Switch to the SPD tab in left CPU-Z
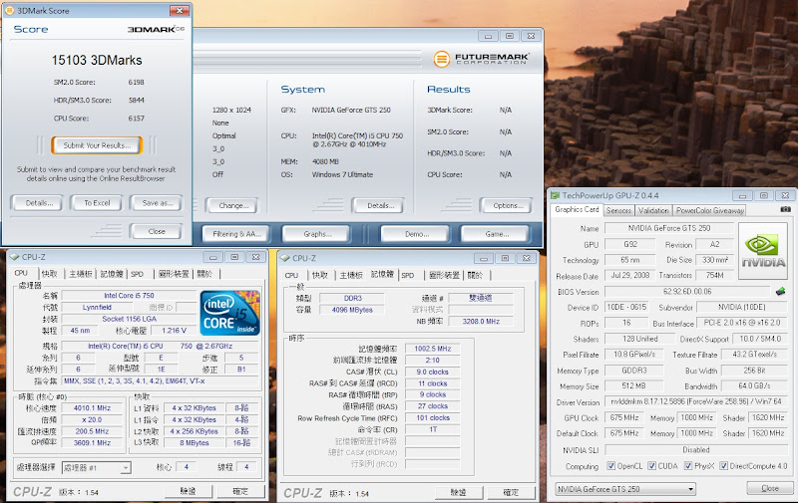The height and width of the screenshot is (503, 798). pos(135,274)
